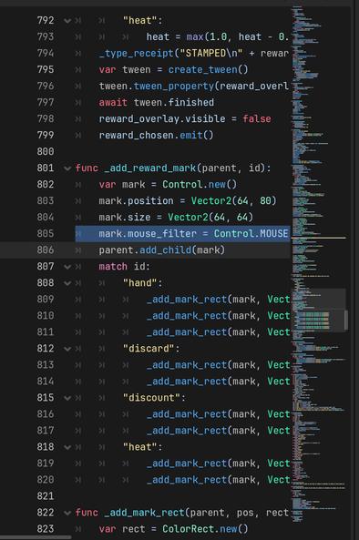Click line number 821 in the gutter
The image size is (359, 540).
[46, 496]
